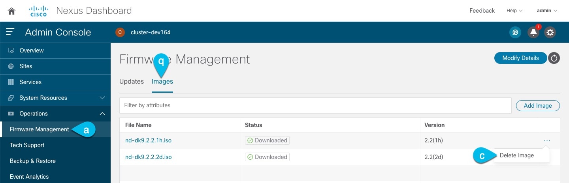This screenshot has height=183, width=569.
Task: Click Downloaded status for nd-dk9.2.2.2d.iso
Action: (x=267, y=157)
